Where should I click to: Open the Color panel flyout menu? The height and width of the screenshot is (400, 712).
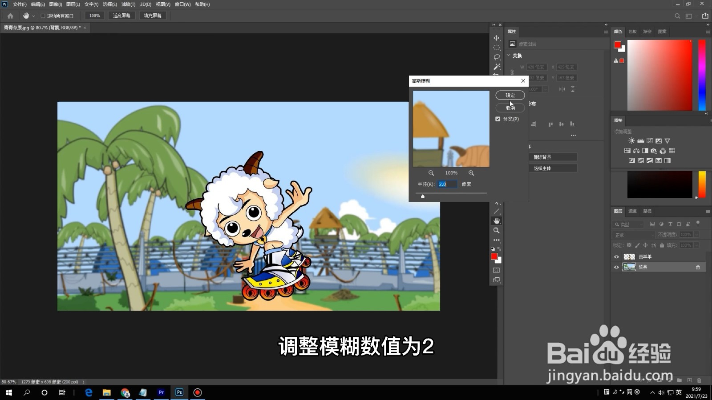[708, 32]
